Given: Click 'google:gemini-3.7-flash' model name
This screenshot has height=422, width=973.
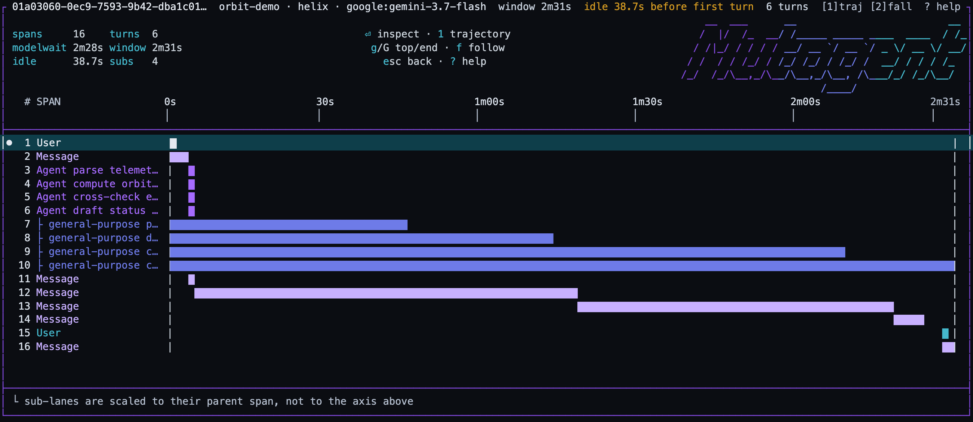Looking at the screenshot, I should pyautogui.click(x=416, y=7).
